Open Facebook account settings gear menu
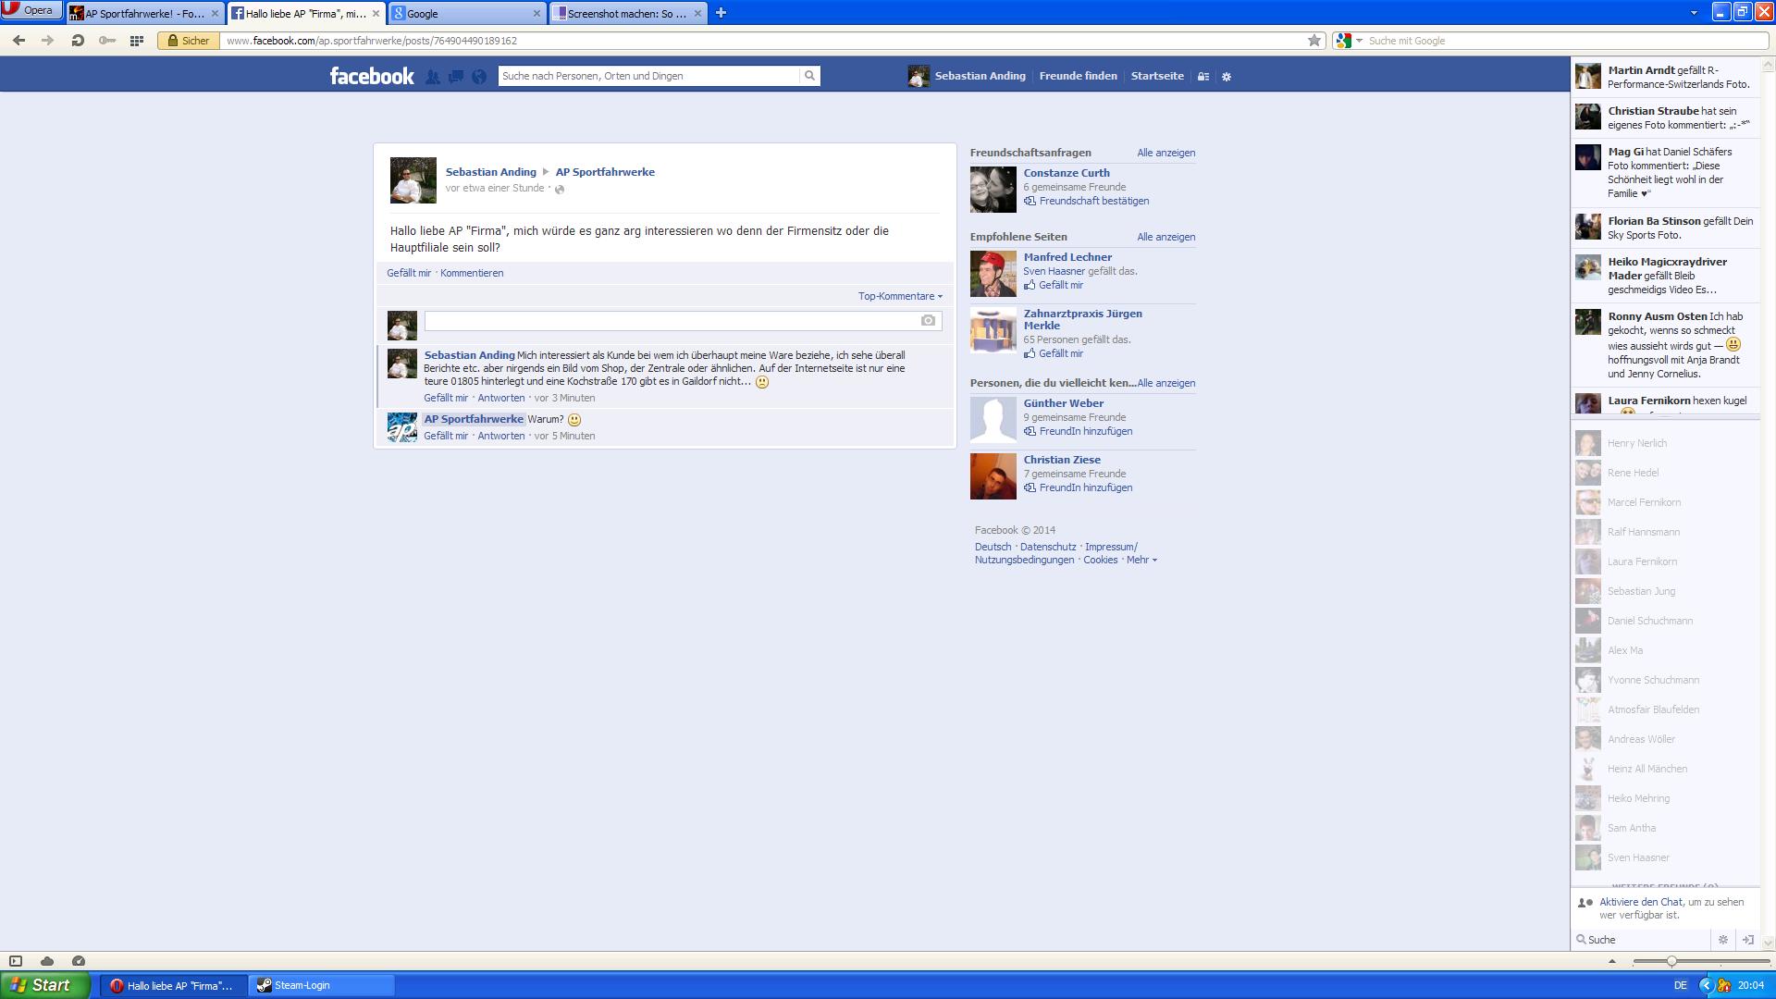Screen dimensions: 1776x999 click(1227, 77)
